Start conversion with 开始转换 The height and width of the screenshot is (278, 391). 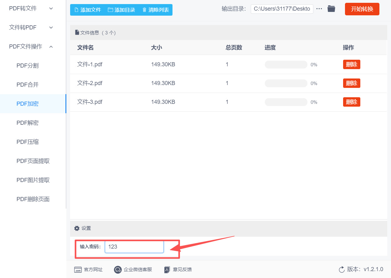[x=362, y=9]
